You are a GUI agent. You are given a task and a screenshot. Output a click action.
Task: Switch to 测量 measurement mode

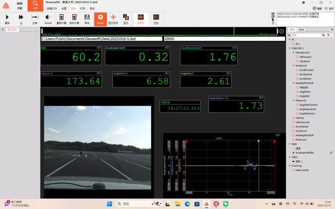pyautogui.click(x=20, y=5)
